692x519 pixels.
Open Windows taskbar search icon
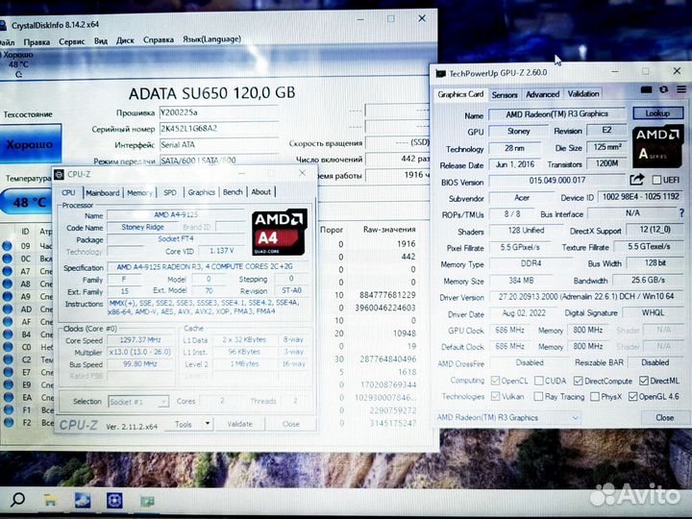pyautogui.click(x=17, y=500)
